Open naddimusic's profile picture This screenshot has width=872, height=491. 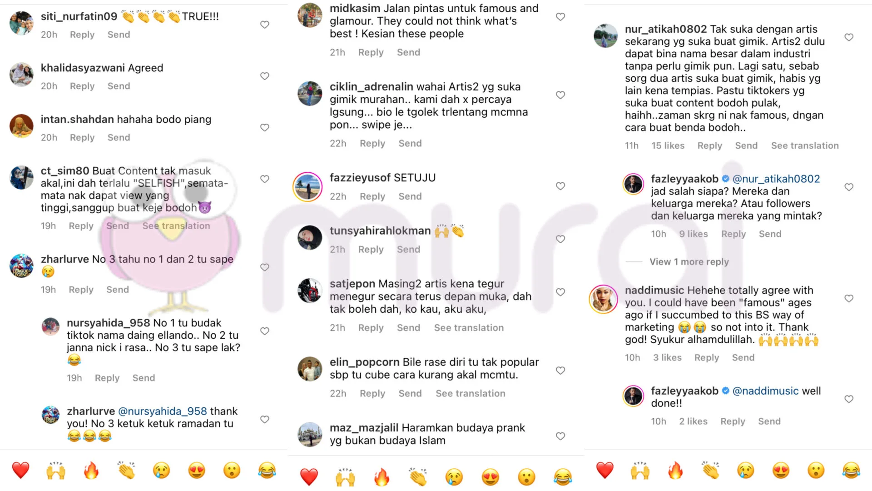coord(603,299)
